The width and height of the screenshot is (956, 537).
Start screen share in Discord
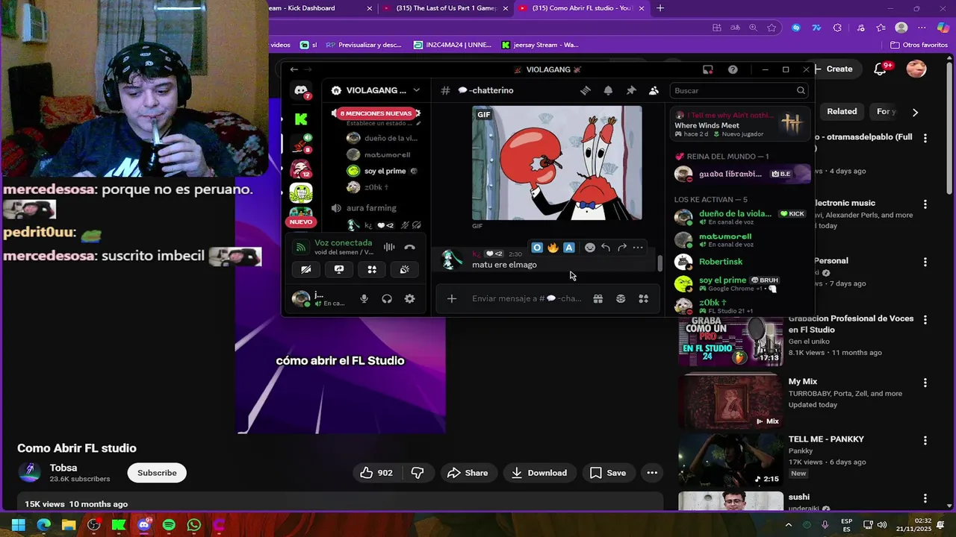339,269
